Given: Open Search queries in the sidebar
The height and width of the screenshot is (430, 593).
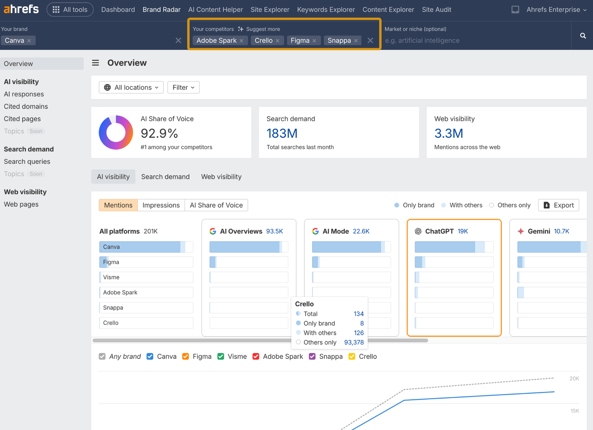Looking at the screenshot, I should pos(27,161).
